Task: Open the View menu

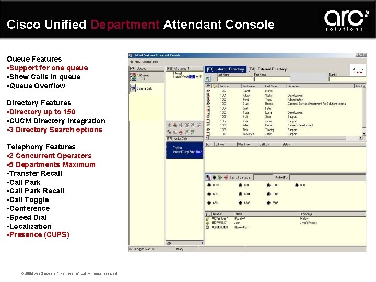Action: (137, 62)
